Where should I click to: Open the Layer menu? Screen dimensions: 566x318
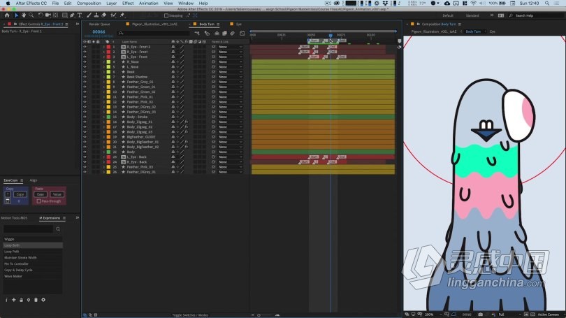(112, 3)
